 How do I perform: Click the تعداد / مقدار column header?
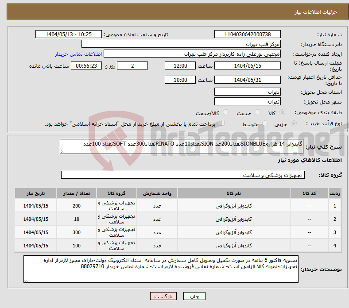tap(77, 193)
